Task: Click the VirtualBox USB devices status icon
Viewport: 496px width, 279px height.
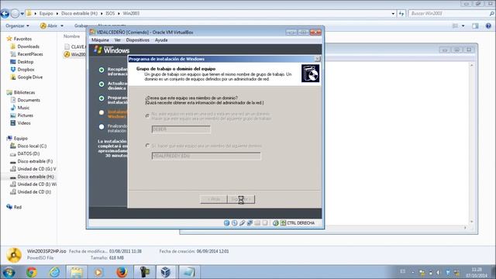Action: click(242, 223)
